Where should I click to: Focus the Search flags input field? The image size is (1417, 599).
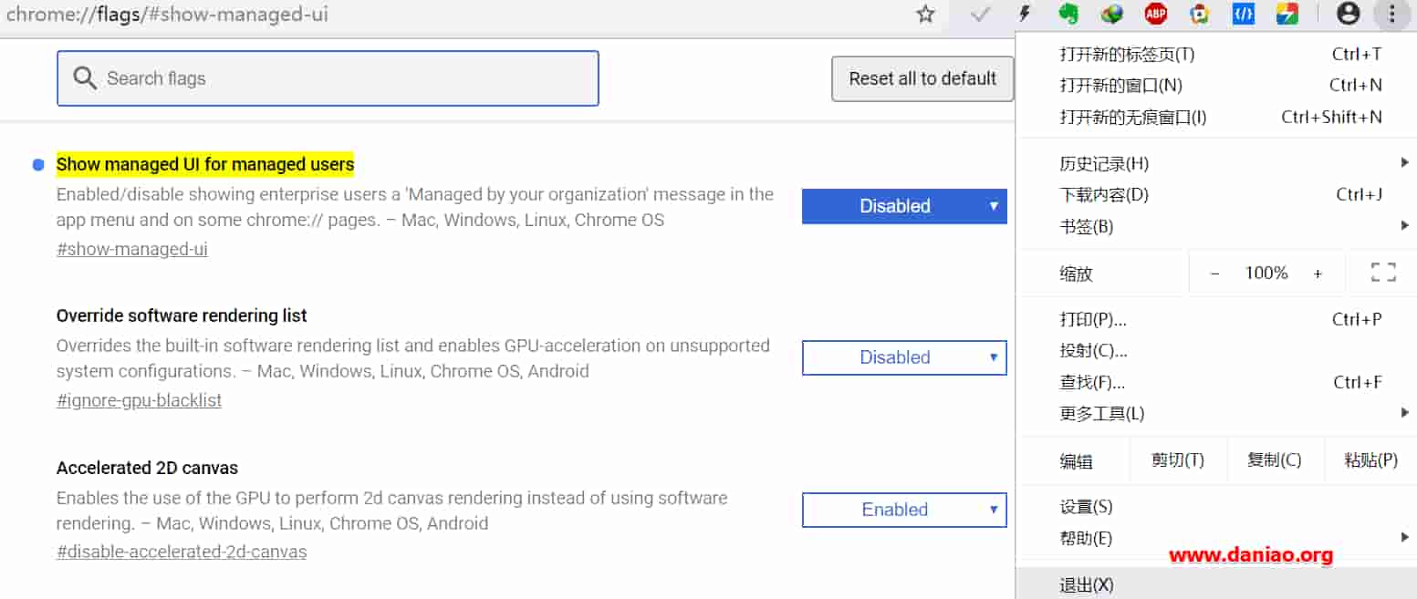point(328,78)
